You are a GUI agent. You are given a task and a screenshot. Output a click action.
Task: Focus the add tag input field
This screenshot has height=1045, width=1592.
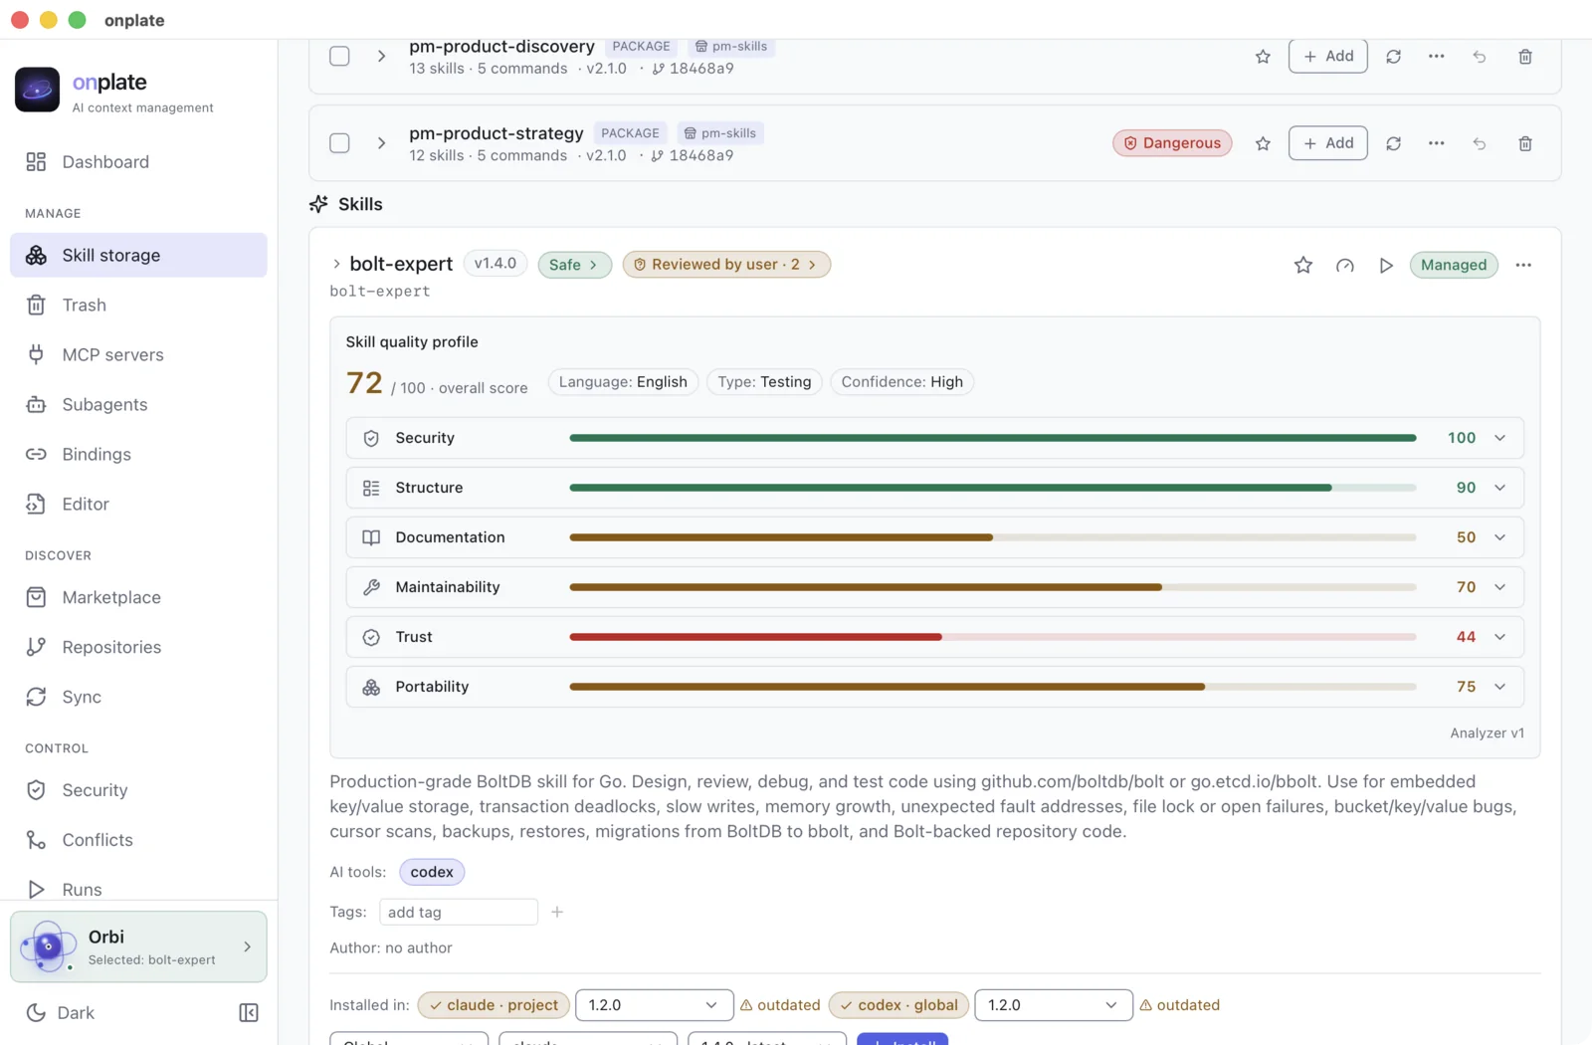459,912
